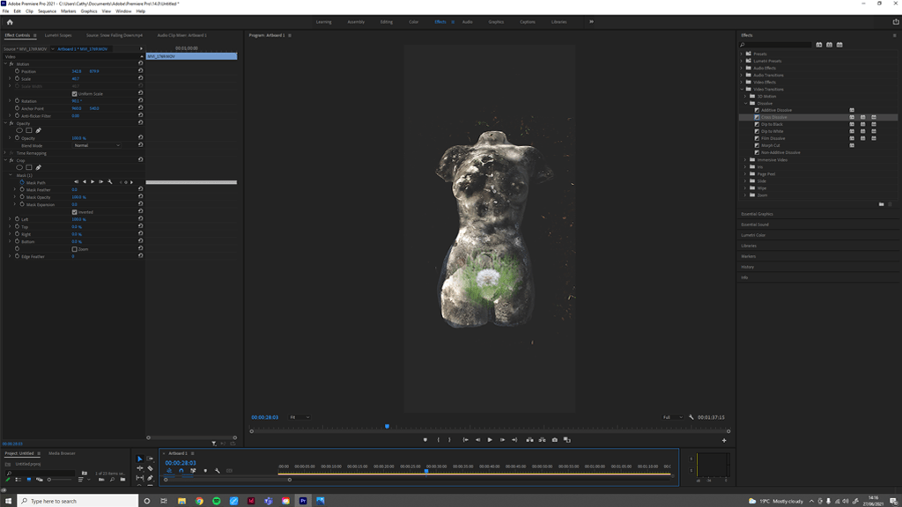Add a marker in Program monitor
Screen dimensions: 902x507
point(425,440)
